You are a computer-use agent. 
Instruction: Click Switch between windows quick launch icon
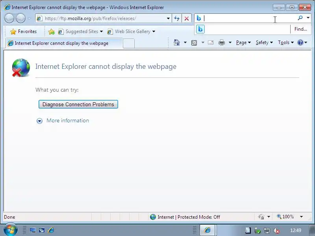[42, 230]
